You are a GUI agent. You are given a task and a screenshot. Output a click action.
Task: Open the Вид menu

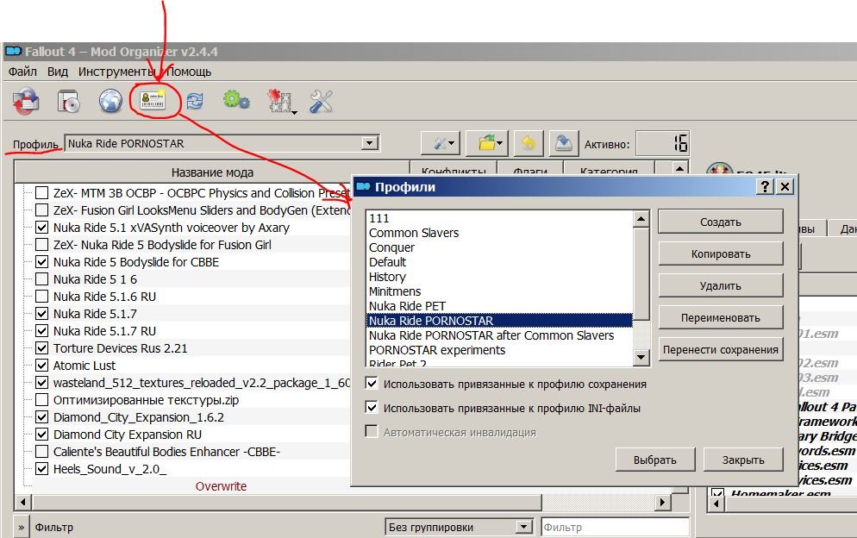pos(58,72)
